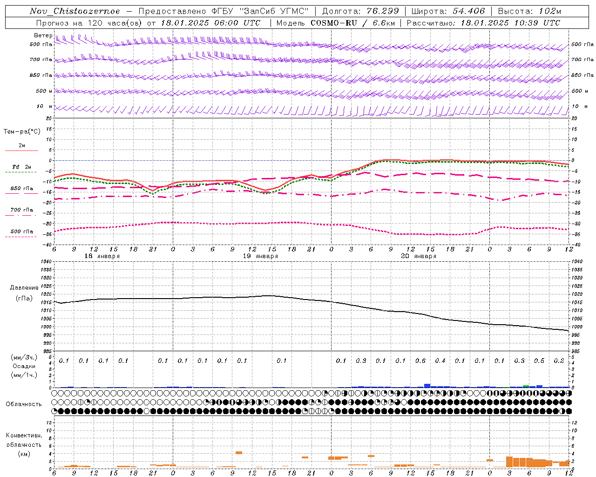Click the "700 гПа" temperature legend entry
596x477 pixels.
(x=22, y=210)
